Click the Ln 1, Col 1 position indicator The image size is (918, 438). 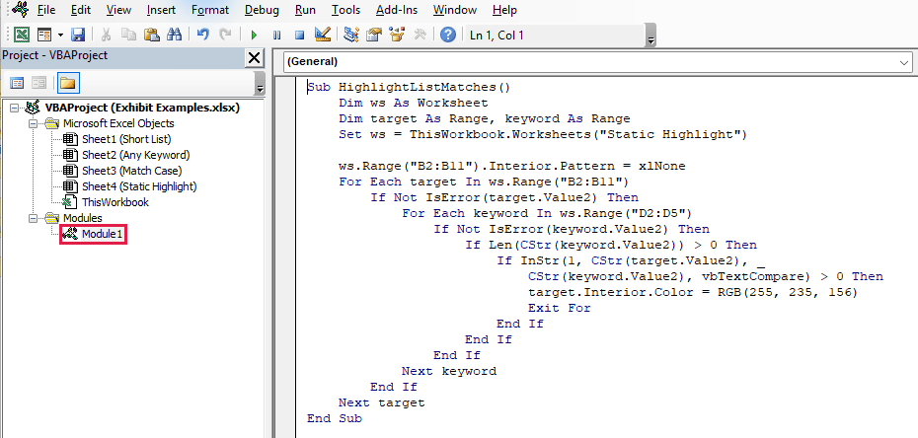point(497,36)
